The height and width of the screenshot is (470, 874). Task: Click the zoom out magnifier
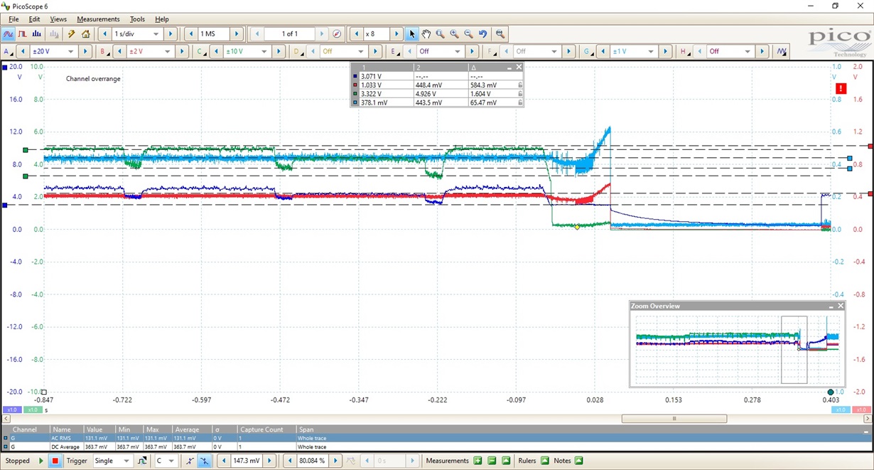point(469,33)
